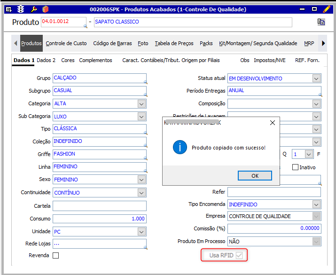Open the Status atual dropdown

(x=316, y=79)
